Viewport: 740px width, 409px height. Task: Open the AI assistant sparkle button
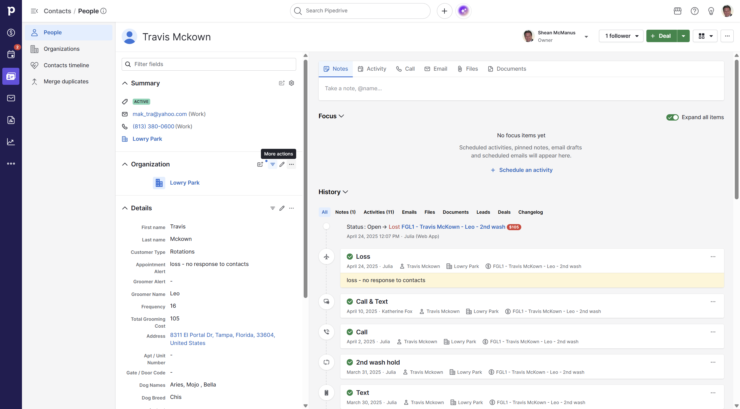pyautogui.click(x=463, y=11)
